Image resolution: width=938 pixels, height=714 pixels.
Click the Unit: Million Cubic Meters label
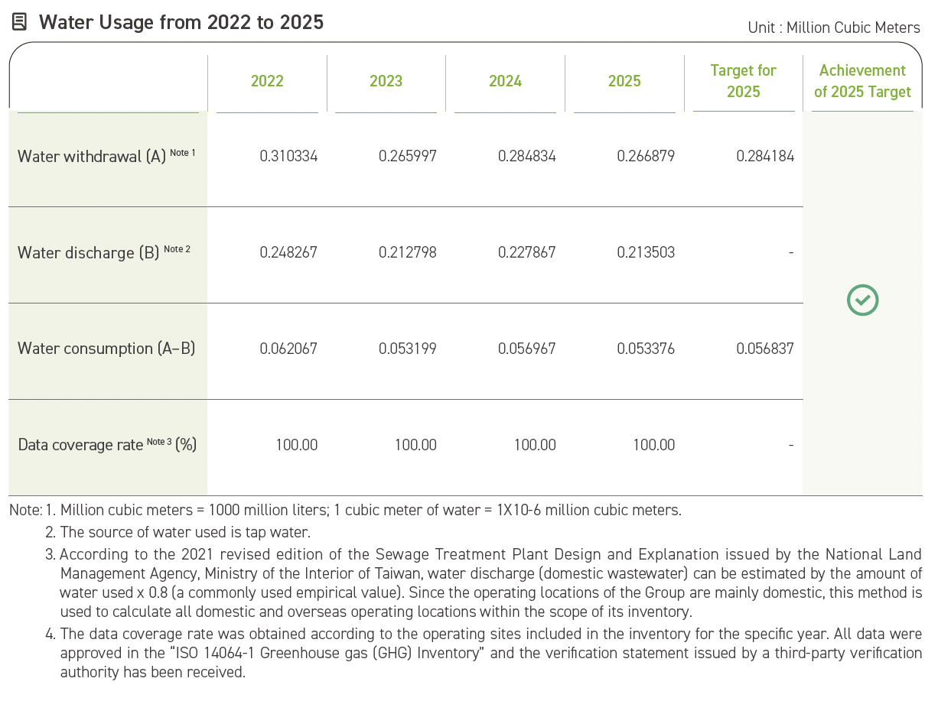[x=834, y=28]
